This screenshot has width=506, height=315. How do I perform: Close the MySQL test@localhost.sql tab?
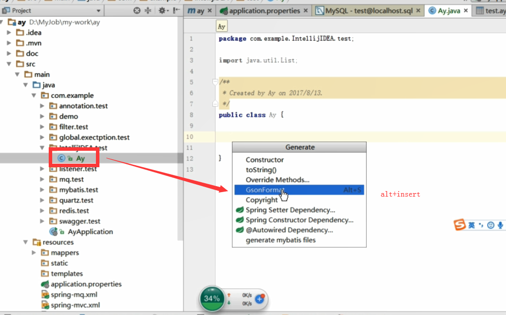418,10
